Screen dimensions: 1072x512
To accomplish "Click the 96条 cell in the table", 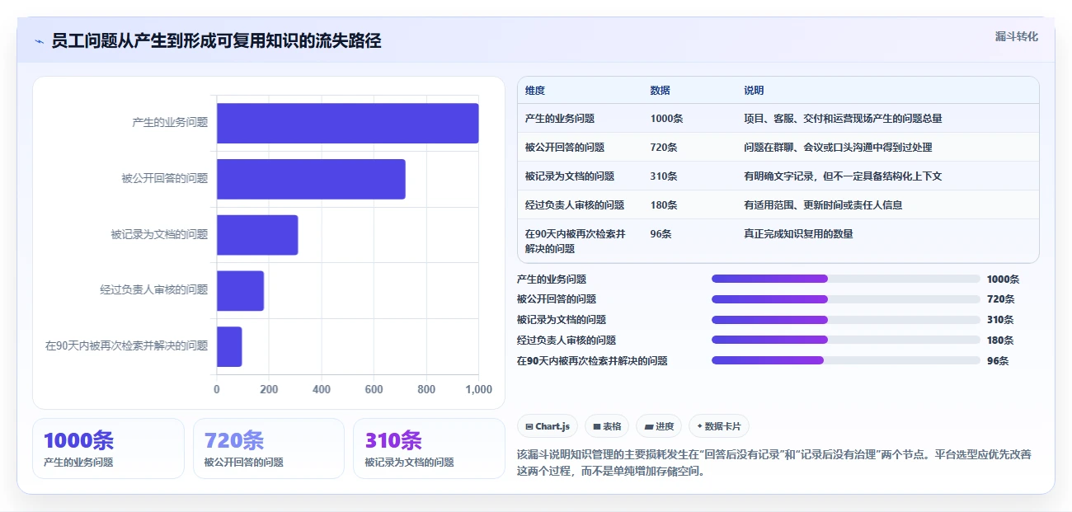I will click(x=661, y=234).
